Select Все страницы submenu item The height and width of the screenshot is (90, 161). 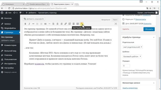coord(7,37)
